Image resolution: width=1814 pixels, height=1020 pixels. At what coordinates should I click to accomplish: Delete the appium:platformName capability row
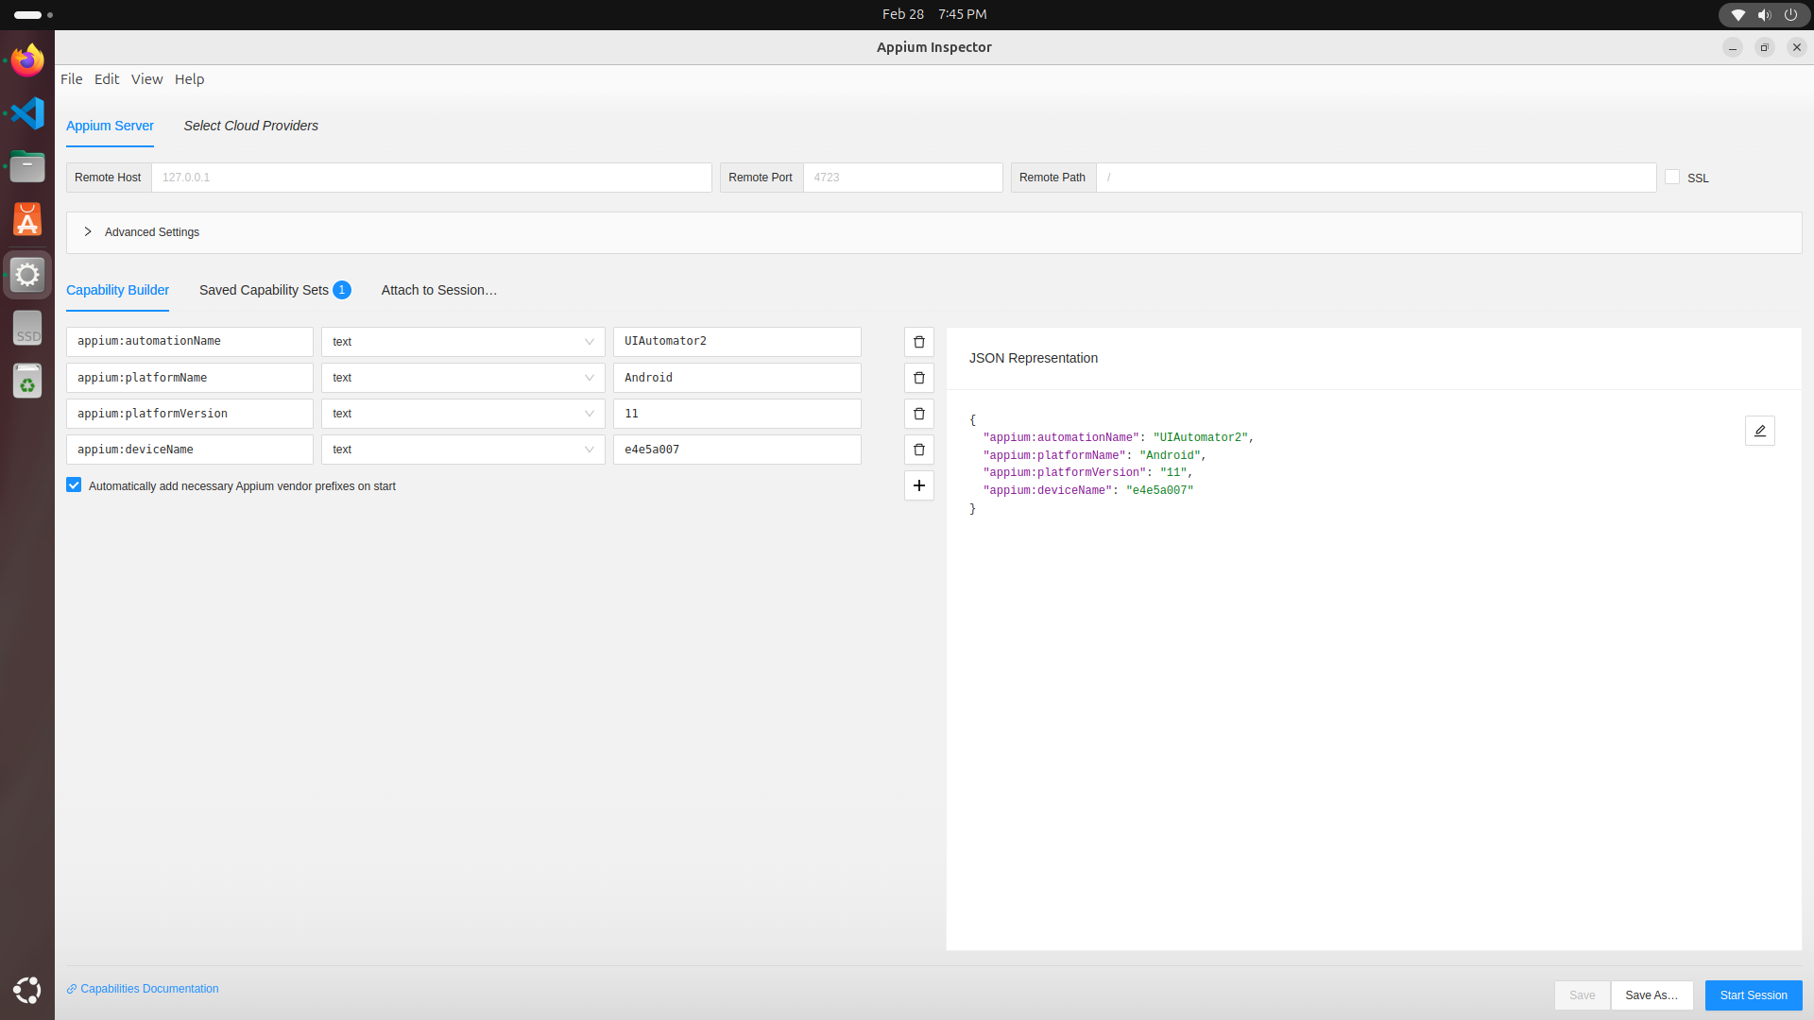(918, 378)
